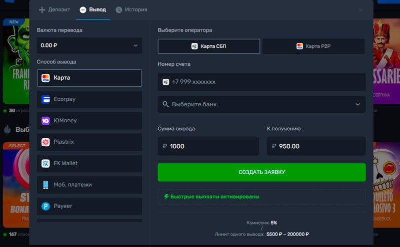Click the Сумма вывода amount field
The height and width of the screenshot is (247, 400).
[208, 146]
